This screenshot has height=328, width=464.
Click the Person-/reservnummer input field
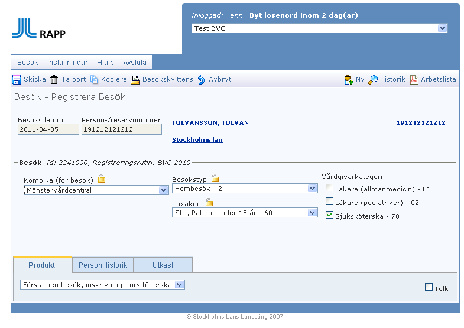point(122,129)
